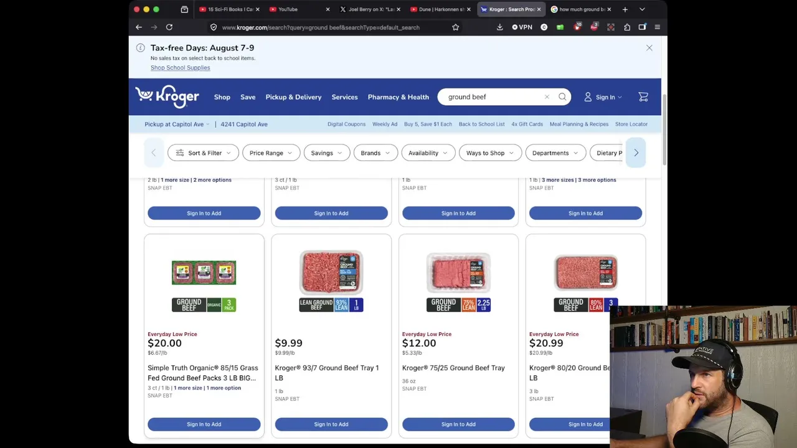This screenshot has height=448, width=797.
Task: Click the $9.99 price on Kroger 93/7 Tray
Action: click(288, 343)
